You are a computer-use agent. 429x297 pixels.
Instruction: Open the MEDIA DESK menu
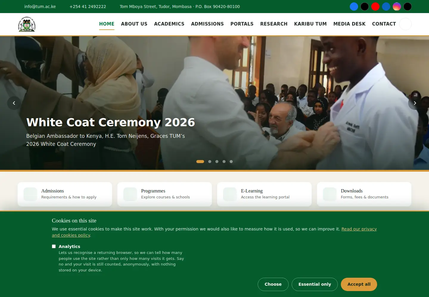tap(349, 24)
